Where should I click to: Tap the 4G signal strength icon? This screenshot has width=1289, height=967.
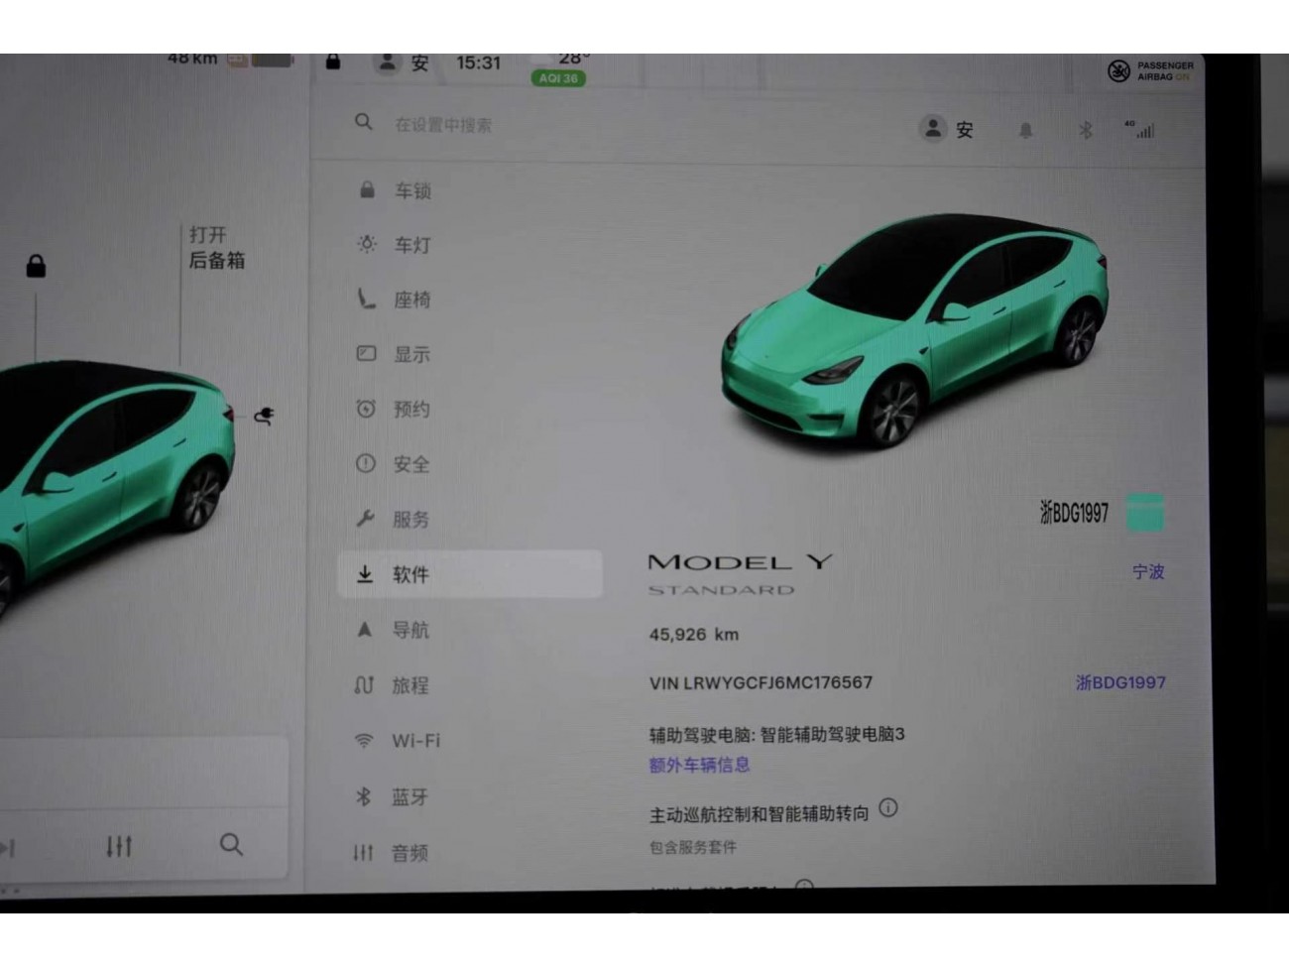coord(1140,129)
